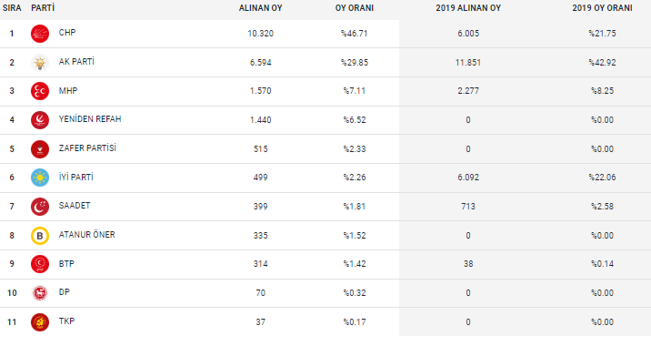The width and height of the screenshot is (651, 346).
Task: Select the DP horse logo
Action: pos(40,293)
